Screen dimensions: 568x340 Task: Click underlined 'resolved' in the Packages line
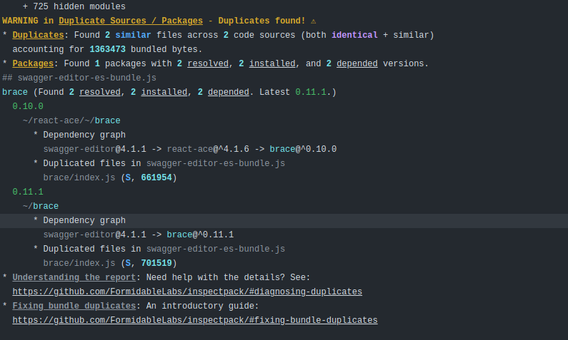pos(208,63)
